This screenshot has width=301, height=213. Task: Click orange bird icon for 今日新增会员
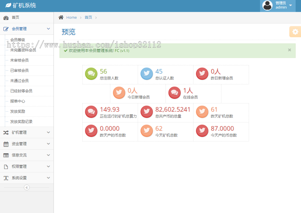click(119, 93)
